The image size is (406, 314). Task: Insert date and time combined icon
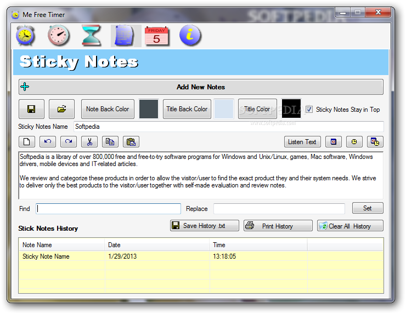[375, 142]
